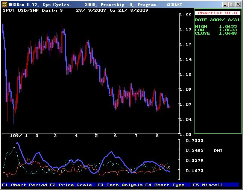
Task: Click the 1.07 price axis label
Action: coord(185,104)
